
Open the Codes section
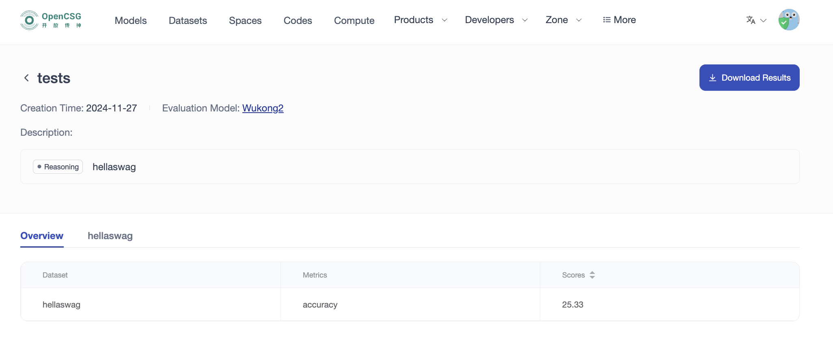tap(298, 21)
